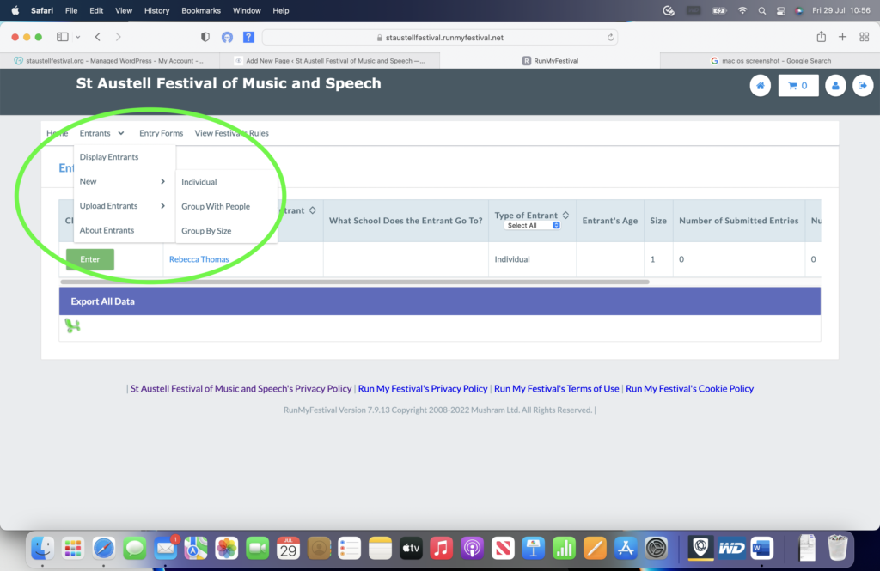880x571 pixels.
Task: Toggle Safari sidebar icon
Action: point(62,37)
